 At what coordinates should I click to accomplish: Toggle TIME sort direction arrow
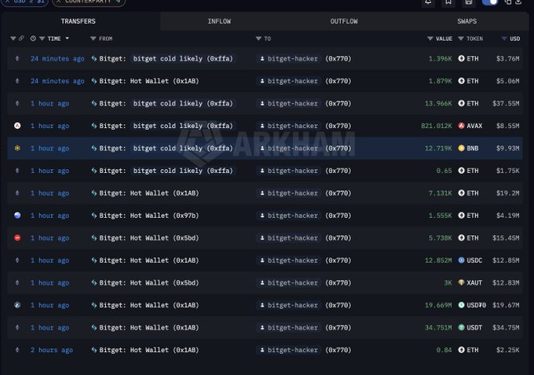point(67,39)
